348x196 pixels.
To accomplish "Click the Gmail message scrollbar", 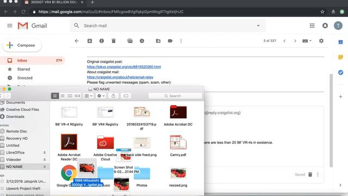I will pos(331,120).
